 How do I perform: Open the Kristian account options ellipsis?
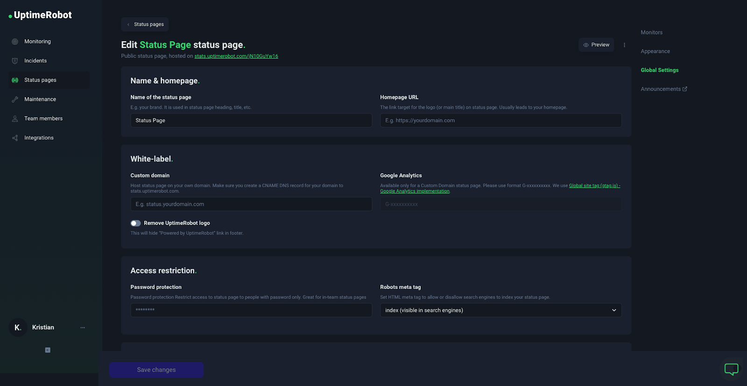click(x=83, y=327)
